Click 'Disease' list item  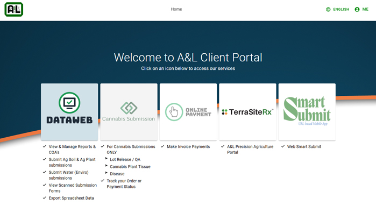coord(117,174)
